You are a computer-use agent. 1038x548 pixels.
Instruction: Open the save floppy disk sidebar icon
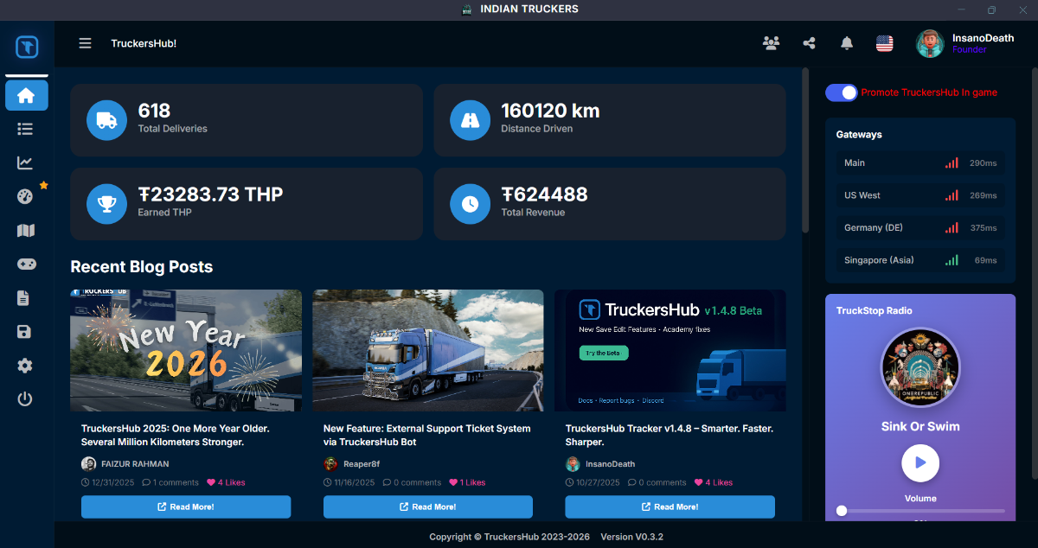(x=25, y=332)
